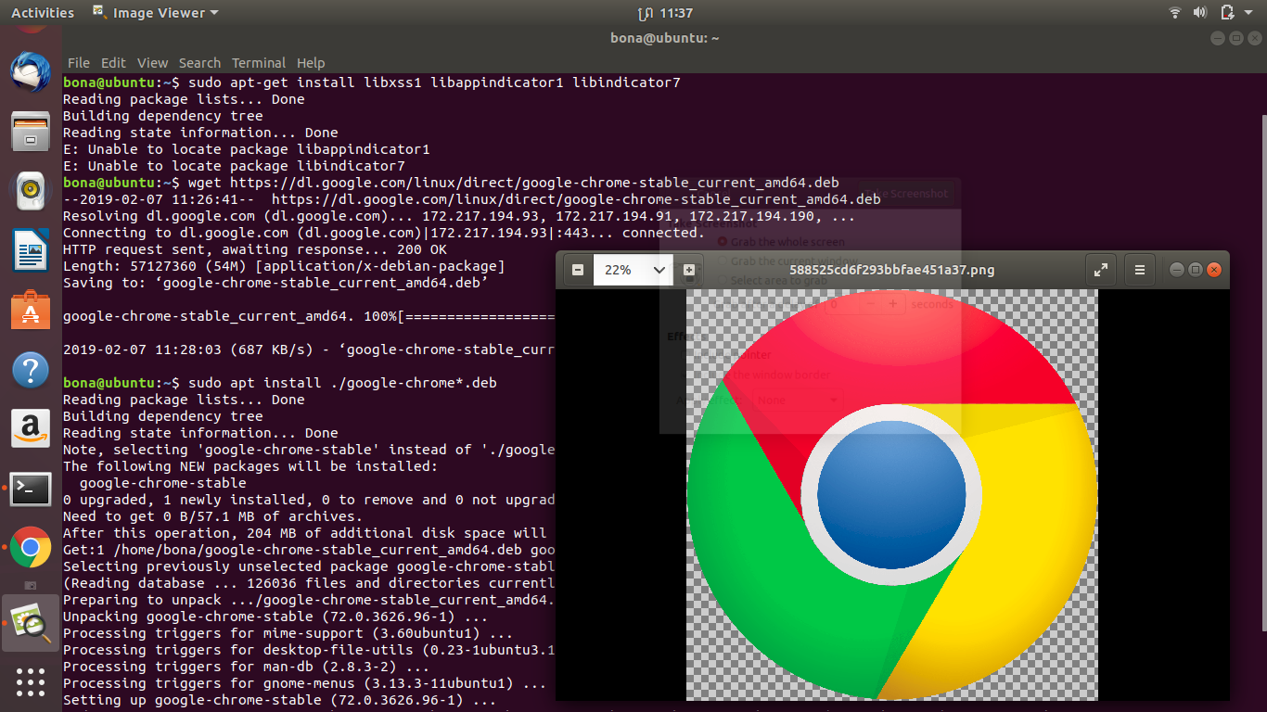Screen dimensions: 1267x712
Task: Minimize the Image Viewer window
Action: (1177, 270)
